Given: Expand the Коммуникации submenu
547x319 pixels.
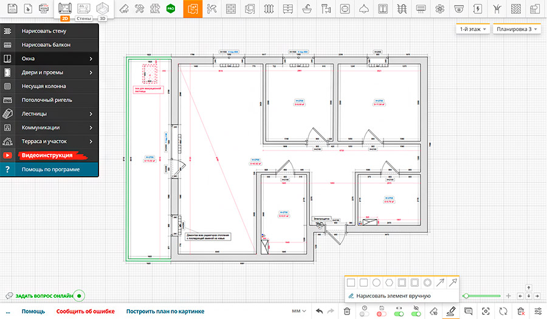Looking at the screenshot, I should pos(49,128).
